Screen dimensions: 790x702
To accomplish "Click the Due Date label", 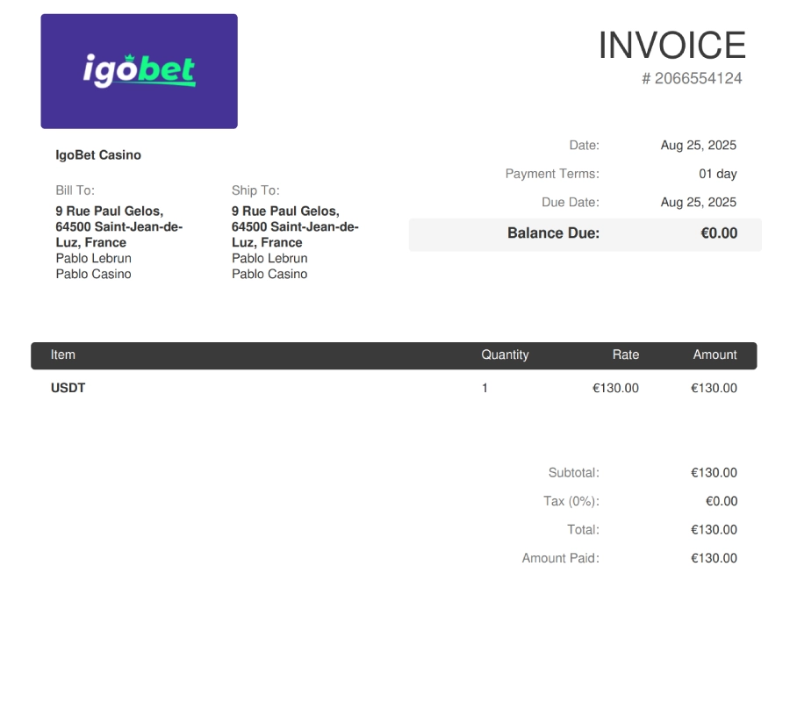I will [570, 203].
